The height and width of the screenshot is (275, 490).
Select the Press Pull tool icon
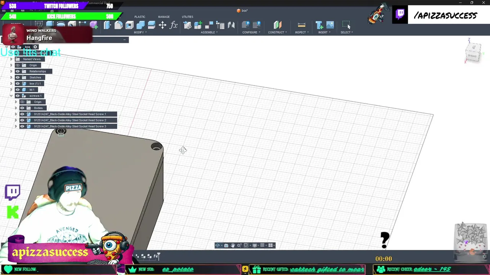click(x=107, y=25)
